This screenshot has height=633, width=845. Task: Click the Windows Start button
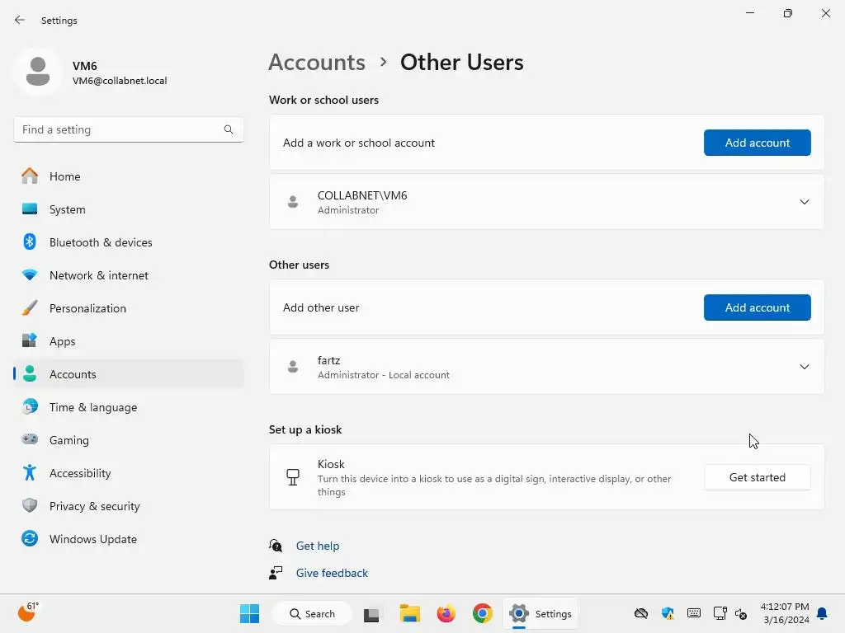(249, 614)
